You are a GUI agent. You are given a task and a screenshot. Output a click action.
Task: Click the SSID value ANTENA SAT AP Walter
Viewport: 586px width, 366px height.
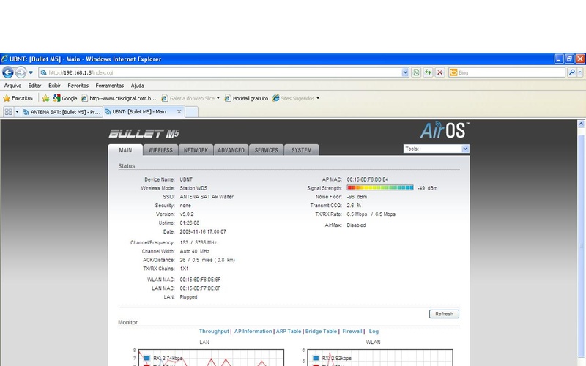click(x=207, y=197)
